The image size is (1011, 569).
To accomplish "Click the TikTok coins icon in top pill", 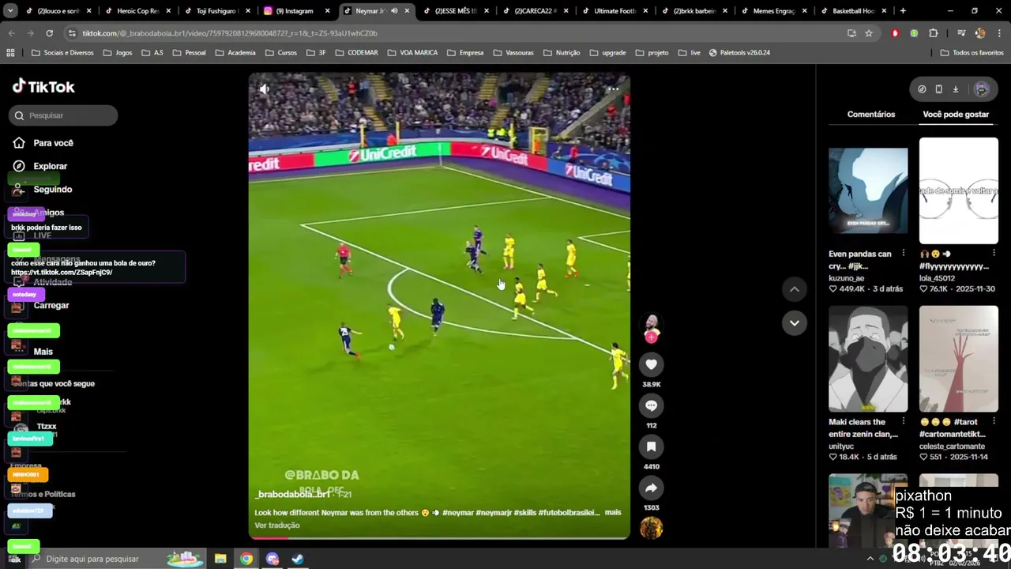I will (922, 89).
